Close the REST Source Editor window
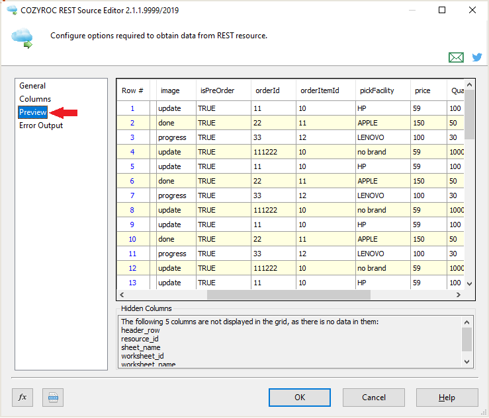This screenshot has width=489, height=418. point(472,10)
